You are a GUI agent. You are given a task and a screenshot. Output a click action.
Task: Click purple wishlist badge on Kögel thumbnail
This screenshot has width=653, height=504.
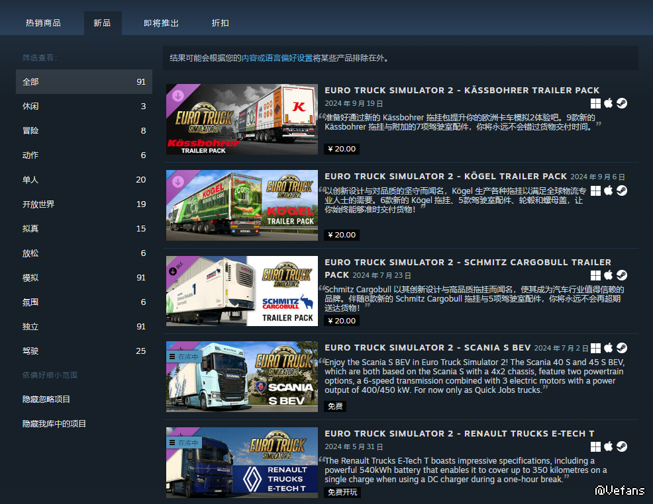177,181
